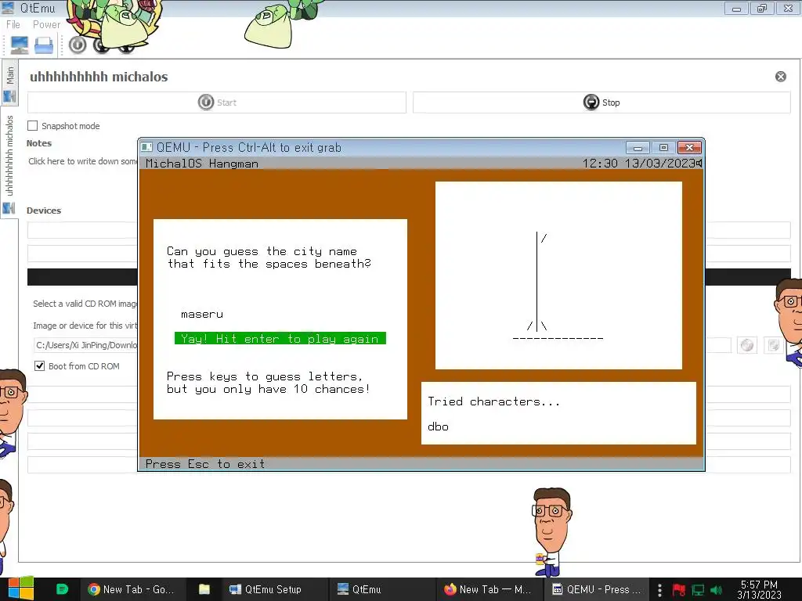This screenshot has width=802, height=601.
Task: Stop the running virtual machine
Action: coord(601,103)
